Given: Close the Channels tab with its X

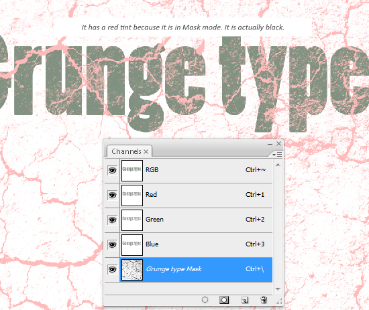Looking at the screenshot, I should click(146, 152).
